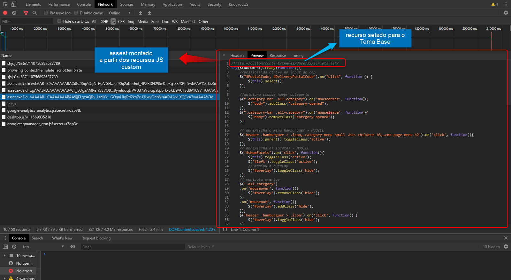Toggle the device toolbar icon

point(14,4)
